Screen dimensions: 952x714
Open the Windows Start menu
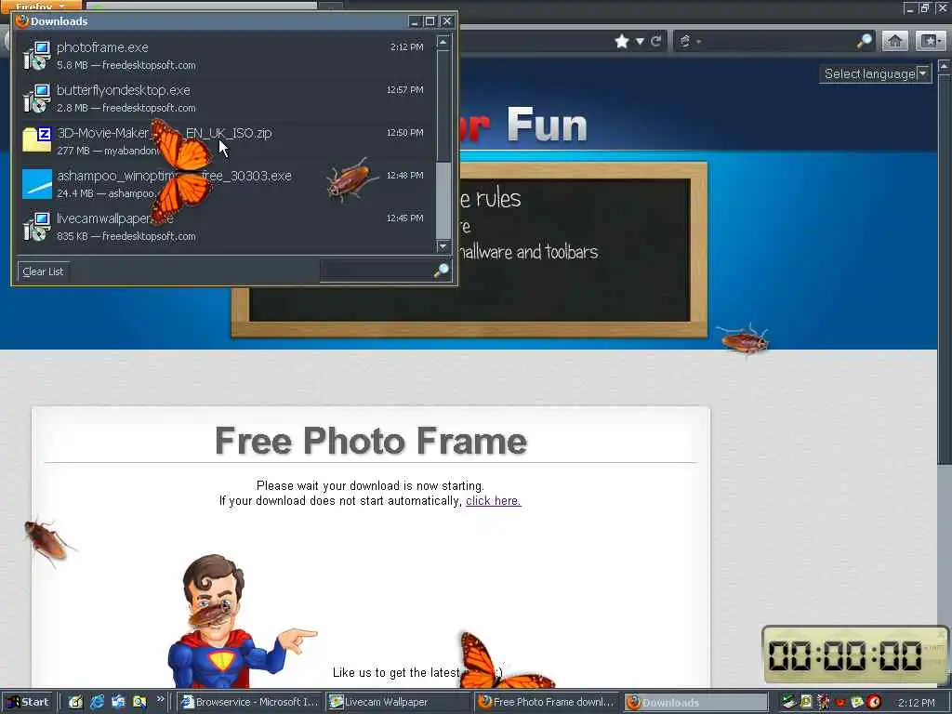pyautogui.click(x=28, y=702)
